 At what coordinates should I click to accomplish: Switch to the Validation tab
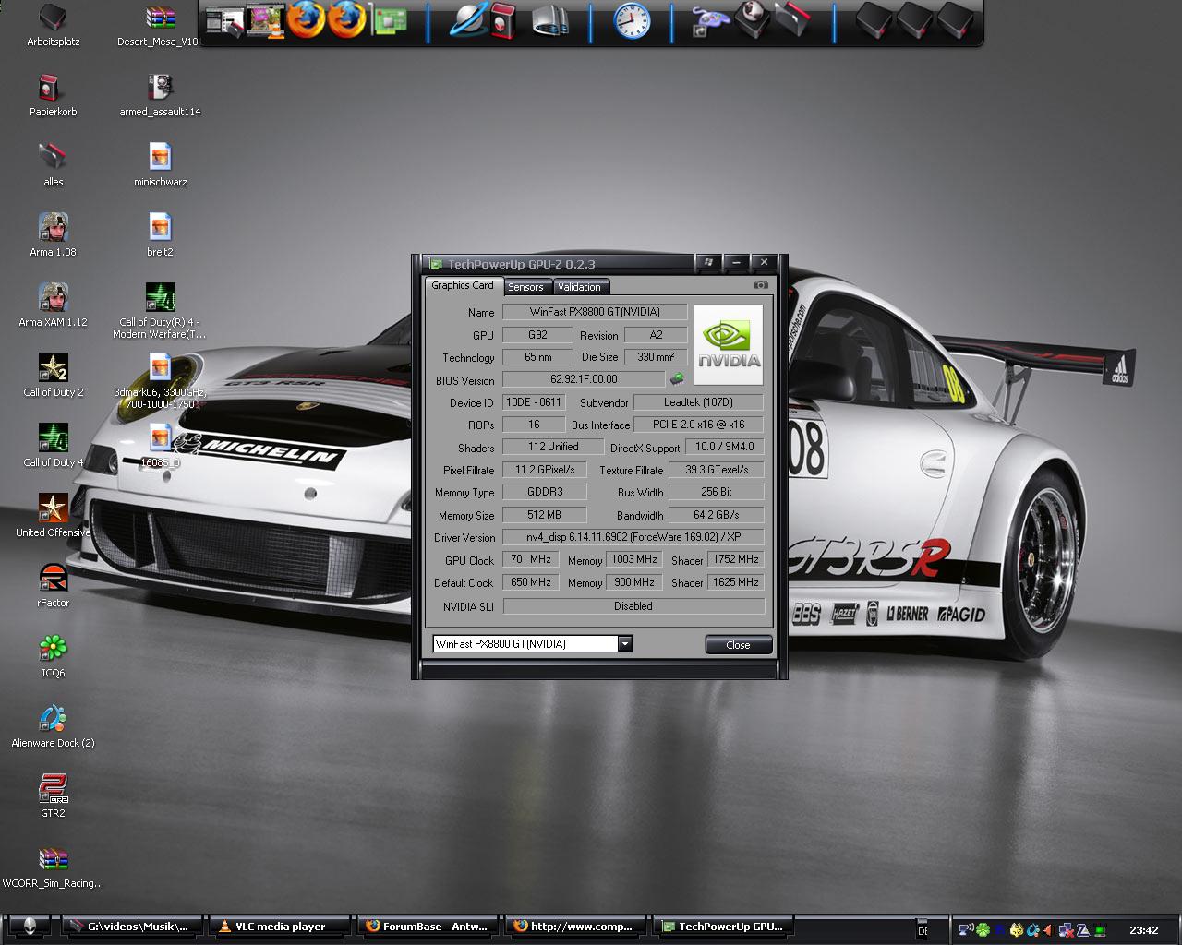point(579,287)
